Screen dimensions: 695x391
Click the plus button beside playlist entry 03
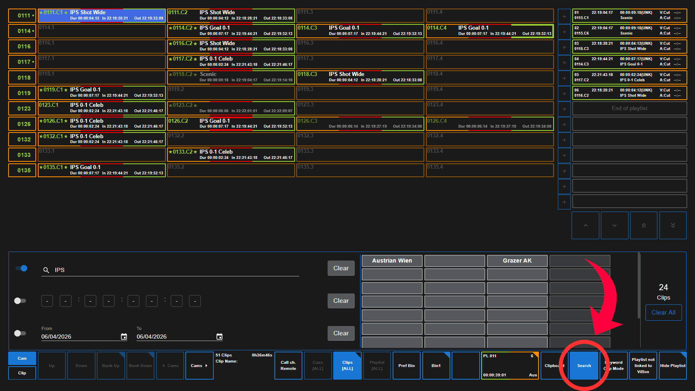tap(564, 47)
